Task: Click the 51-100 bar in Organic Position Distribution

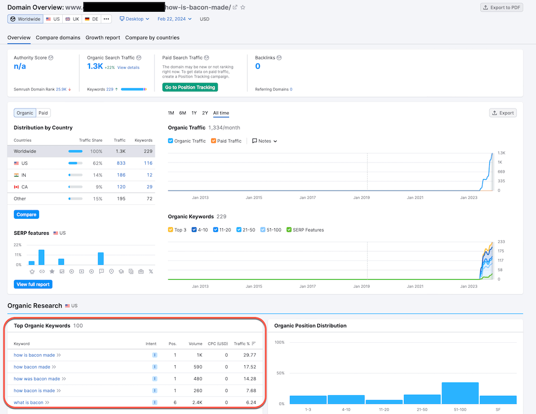Action: [460, 393]
